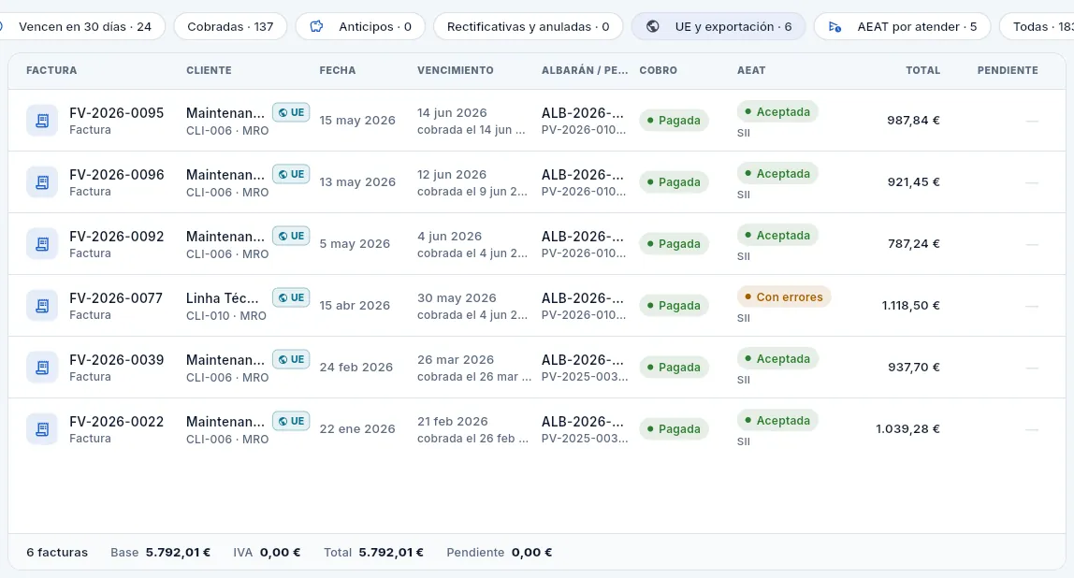
Task: Click the globe icon in UE y exportación filter
Action: pos(653,27)
